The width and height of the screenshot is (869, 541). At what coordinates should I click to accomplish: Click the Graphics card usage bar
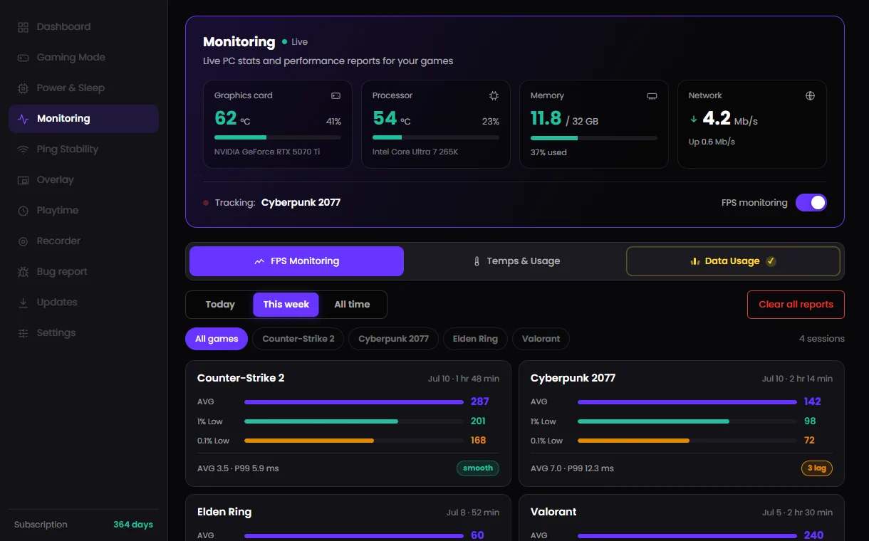278,137
